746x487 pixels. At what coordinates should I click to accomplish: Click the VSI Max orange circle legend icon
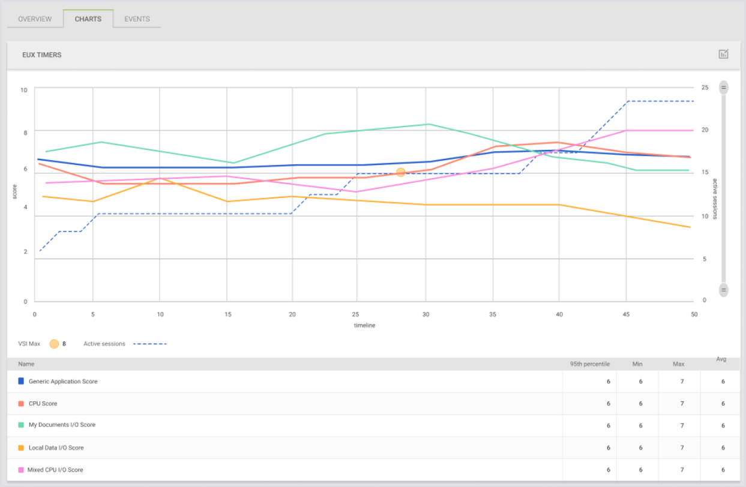coord(54,344)
